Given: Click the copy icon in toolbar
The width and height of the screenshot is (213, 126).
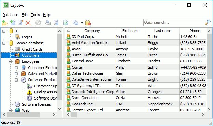Looking at the screenshot, I should point(75,23).
